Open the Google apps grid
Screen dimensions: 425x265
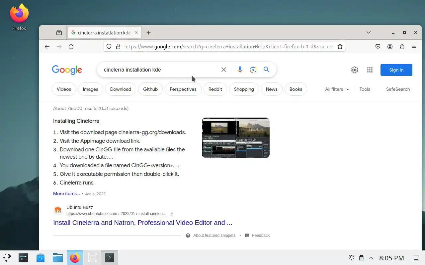click(370, 70)
